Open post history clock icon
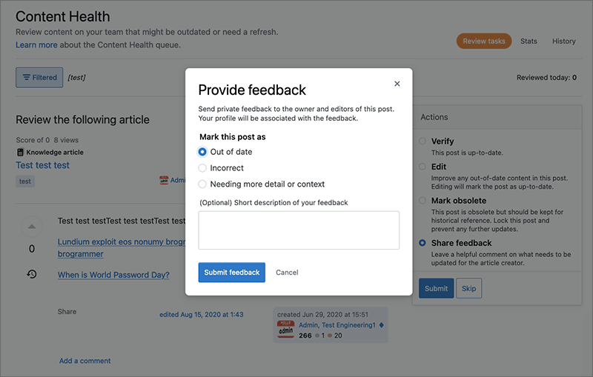This screenshot has width=593, height=377. [32, 274]
